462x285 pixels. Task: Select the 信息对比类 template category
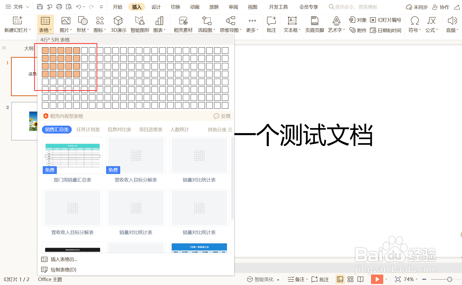(x=119, y=130)
